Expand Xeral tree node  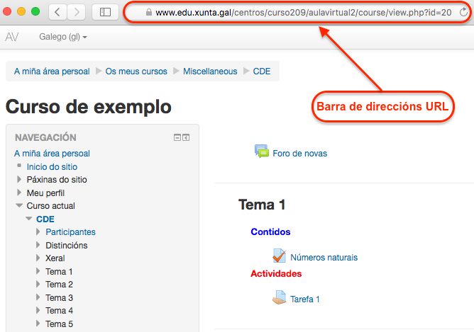pyautogui.click(x=38, y=258)
